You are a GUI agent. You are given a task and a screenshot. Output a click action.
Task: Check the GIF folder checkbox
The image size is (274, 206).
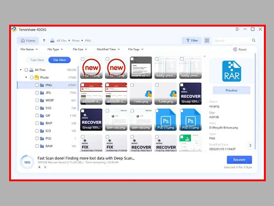click(37, 116)
